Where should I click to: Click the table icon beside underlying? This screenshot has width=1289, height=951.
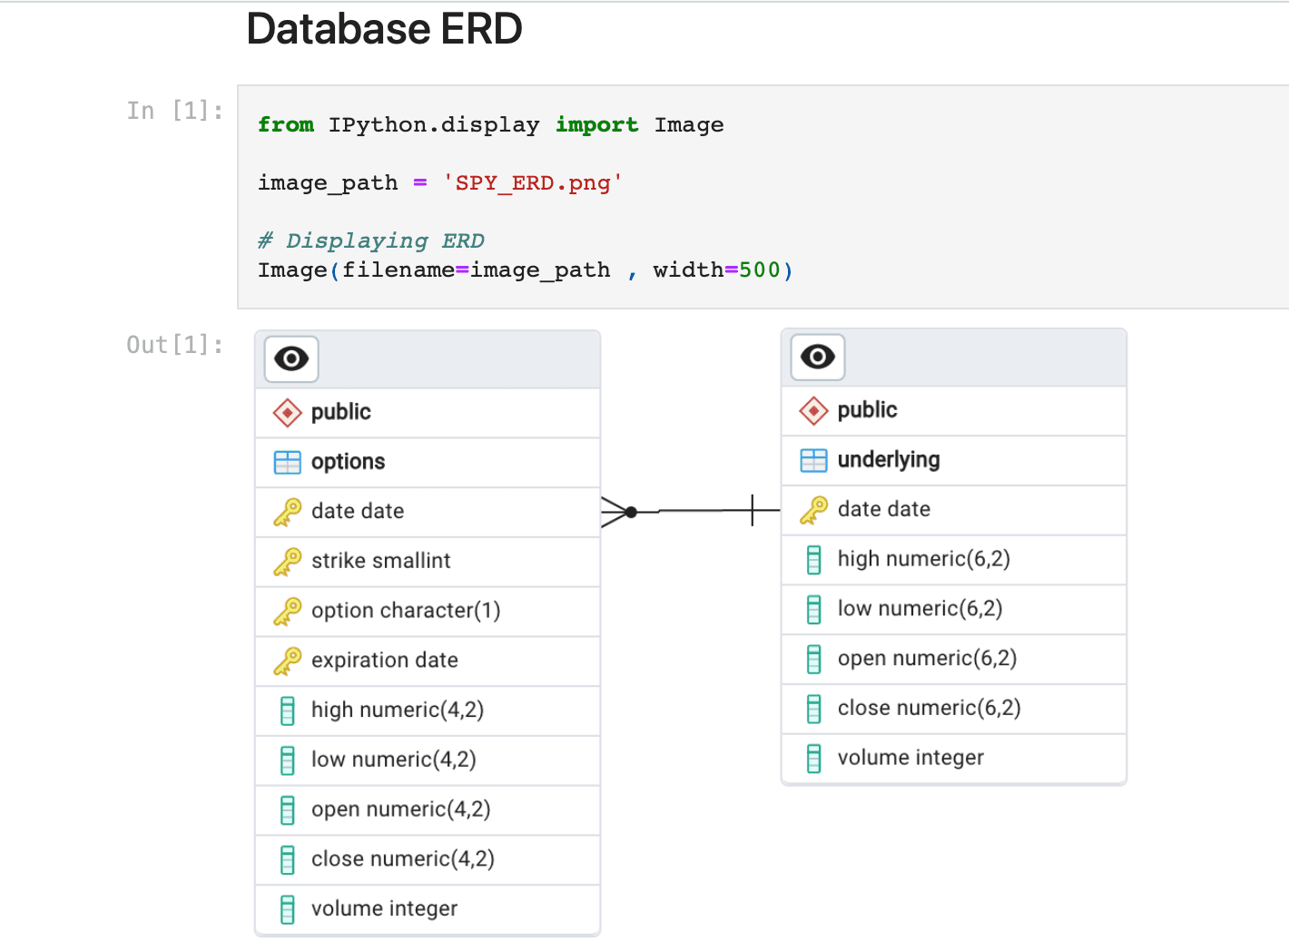[814, 461]
